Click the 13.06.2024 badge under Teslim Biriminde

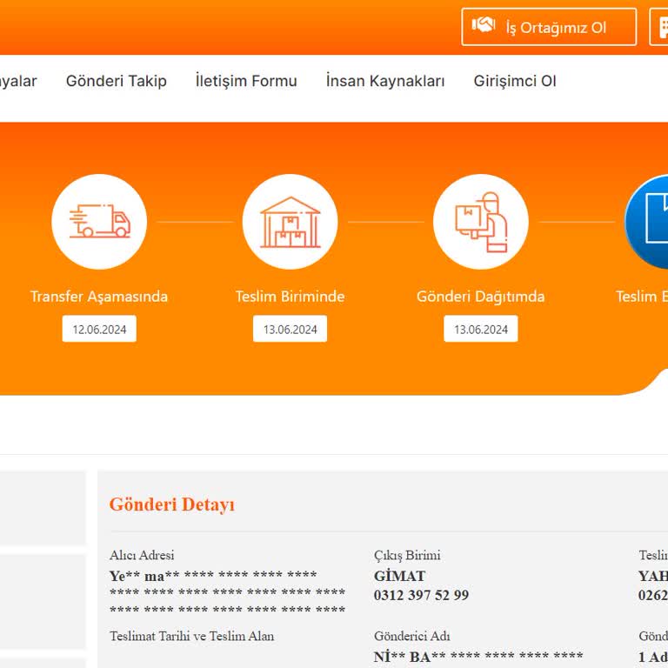click(291, 329)
